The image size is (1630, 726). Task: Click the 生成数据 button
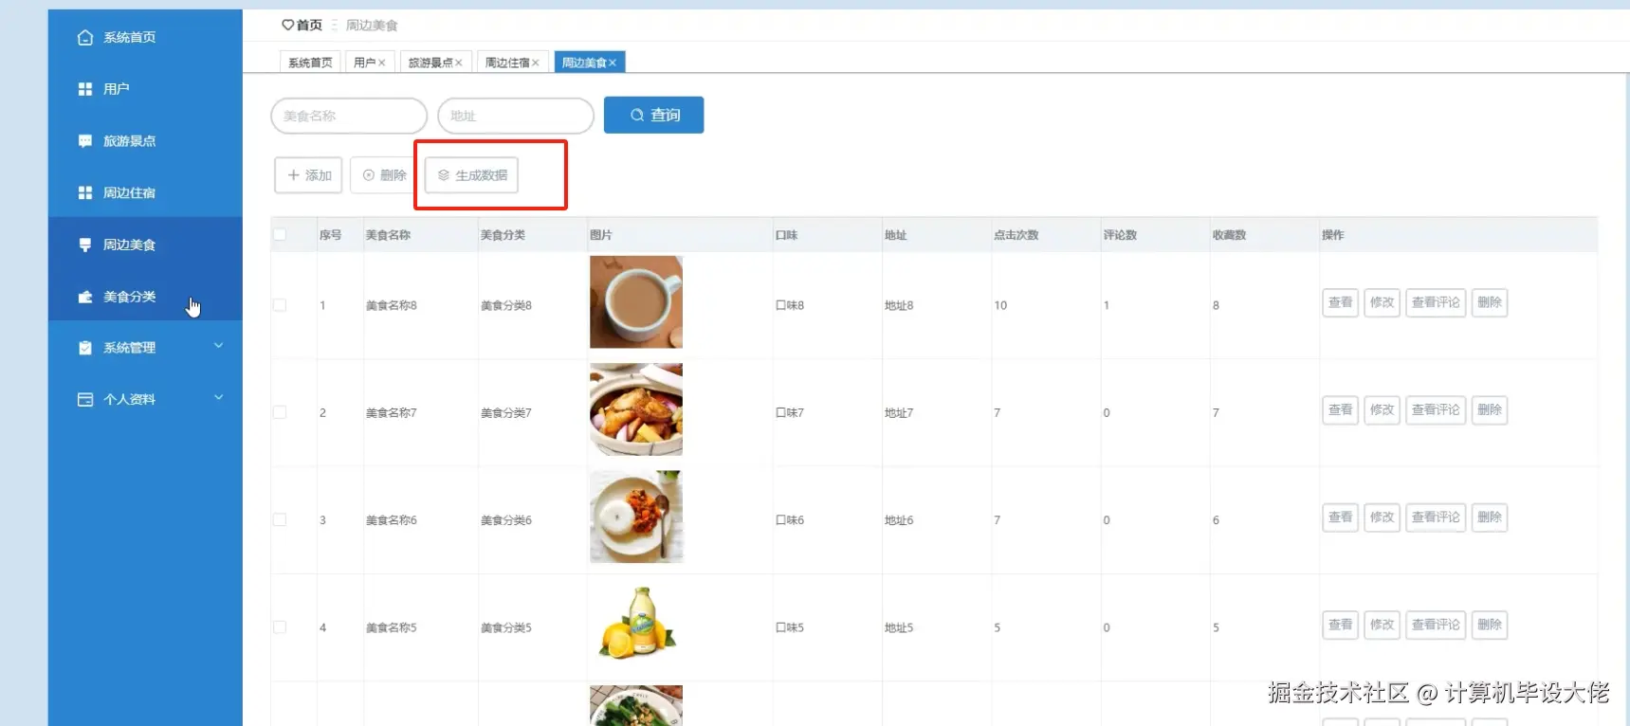coord(471,175)
